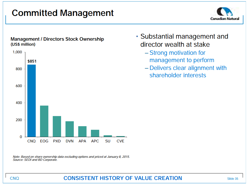Click the '800' y-axis value
This screenshot has height=184, width=247.
(19, 69)
